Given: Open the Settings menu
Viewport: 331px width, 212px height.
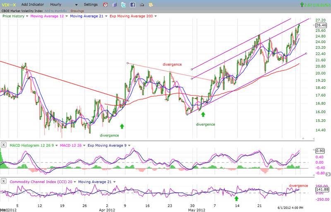Looking at the screenshot, I should [91, 5].
